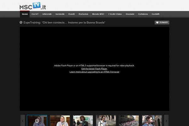Open the Mondo MSC menu item
This screenshot has width=189, height=126.
[x=98, y=14]
